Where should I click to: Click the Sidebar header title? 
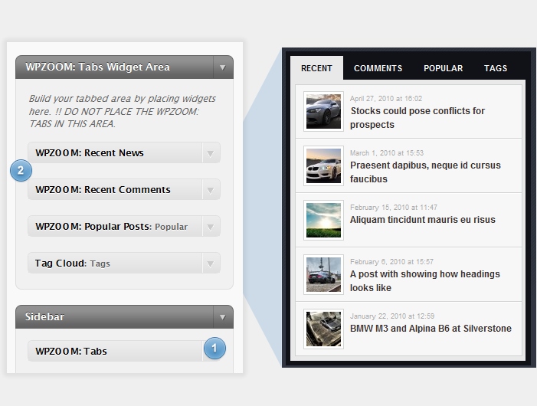coord(44,316)
